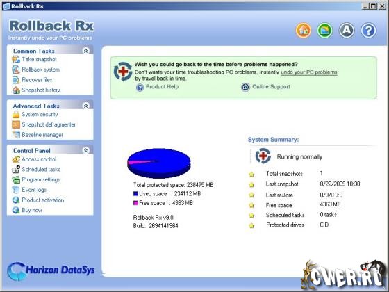
Task: Open Access control
Action: tap(39, 159)
